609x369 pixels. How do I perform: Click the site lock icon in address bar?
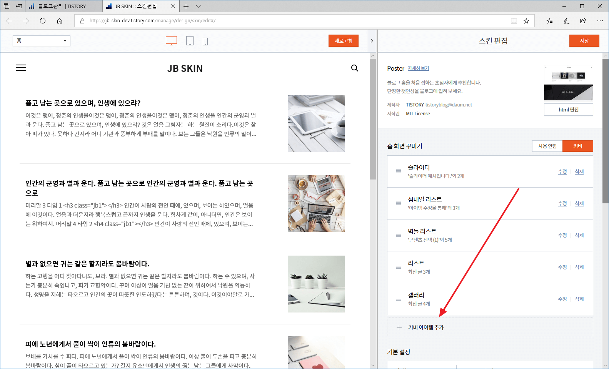point(82,21)
